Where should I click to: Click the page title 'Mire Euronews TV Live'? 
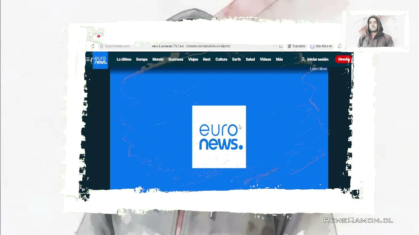191,46
